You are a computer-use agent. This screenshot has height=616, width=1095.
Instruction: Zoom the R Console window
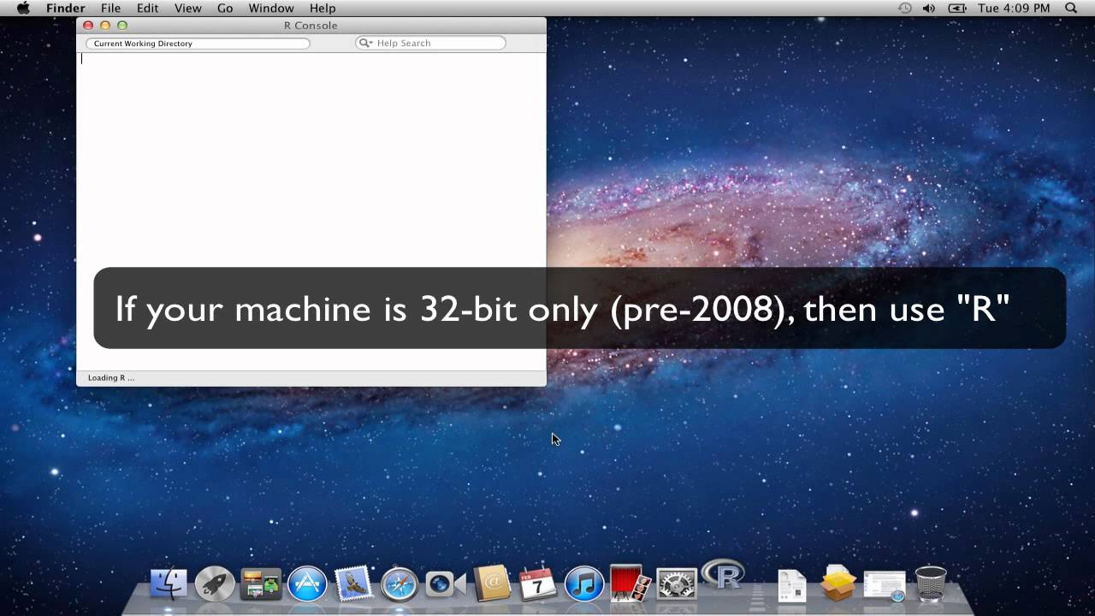tap(122, 26)
